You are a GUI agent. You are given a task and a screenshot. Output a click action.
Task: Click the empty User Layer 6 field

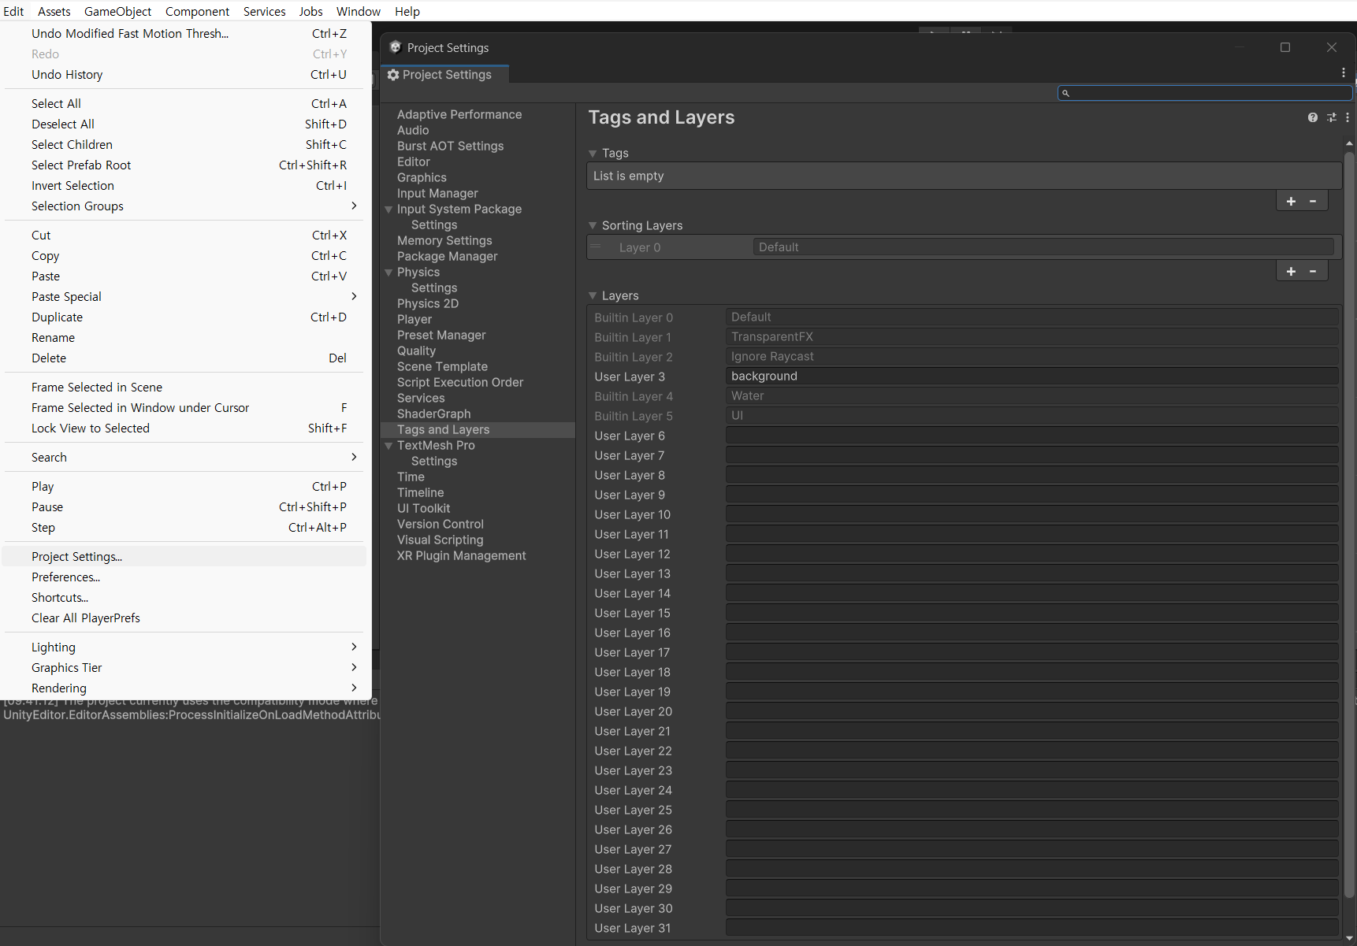click(x=1032, y=436)
